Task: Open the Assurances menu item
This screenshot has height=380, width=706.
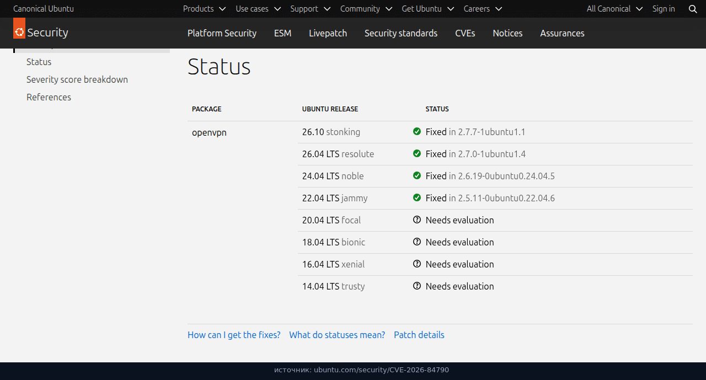Action: point(562,33)
